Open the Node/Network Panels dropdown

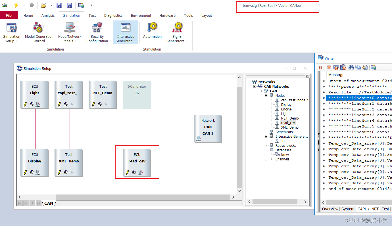coord(75,41)
